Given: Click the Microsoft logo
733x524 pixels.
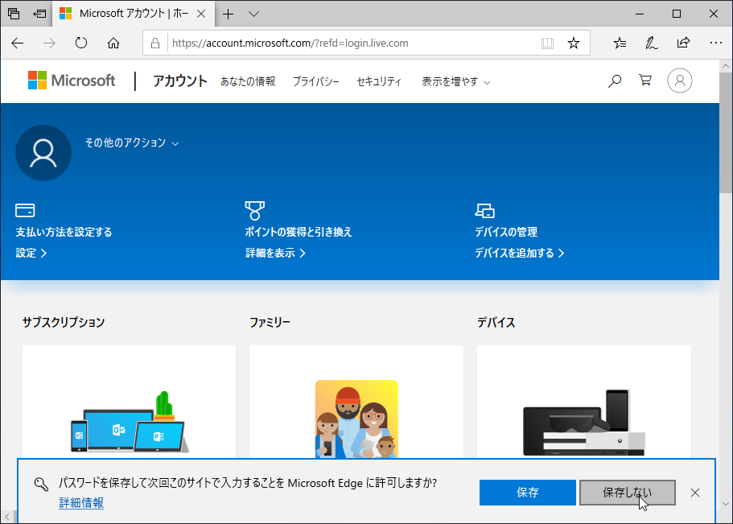Looking at the screenshot, I should click(72, 80).
